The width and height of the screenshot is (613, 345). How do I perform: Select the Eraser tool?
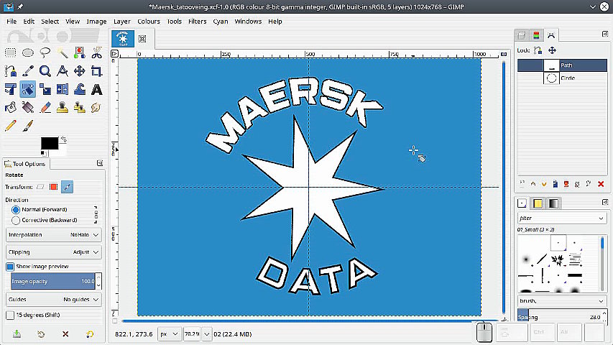coord(45,107)
